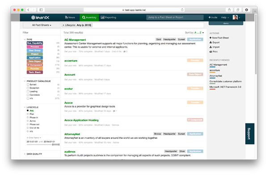Select the End of life radio
Viewport: 268px width, 175px height.
(x=28, y=128)
